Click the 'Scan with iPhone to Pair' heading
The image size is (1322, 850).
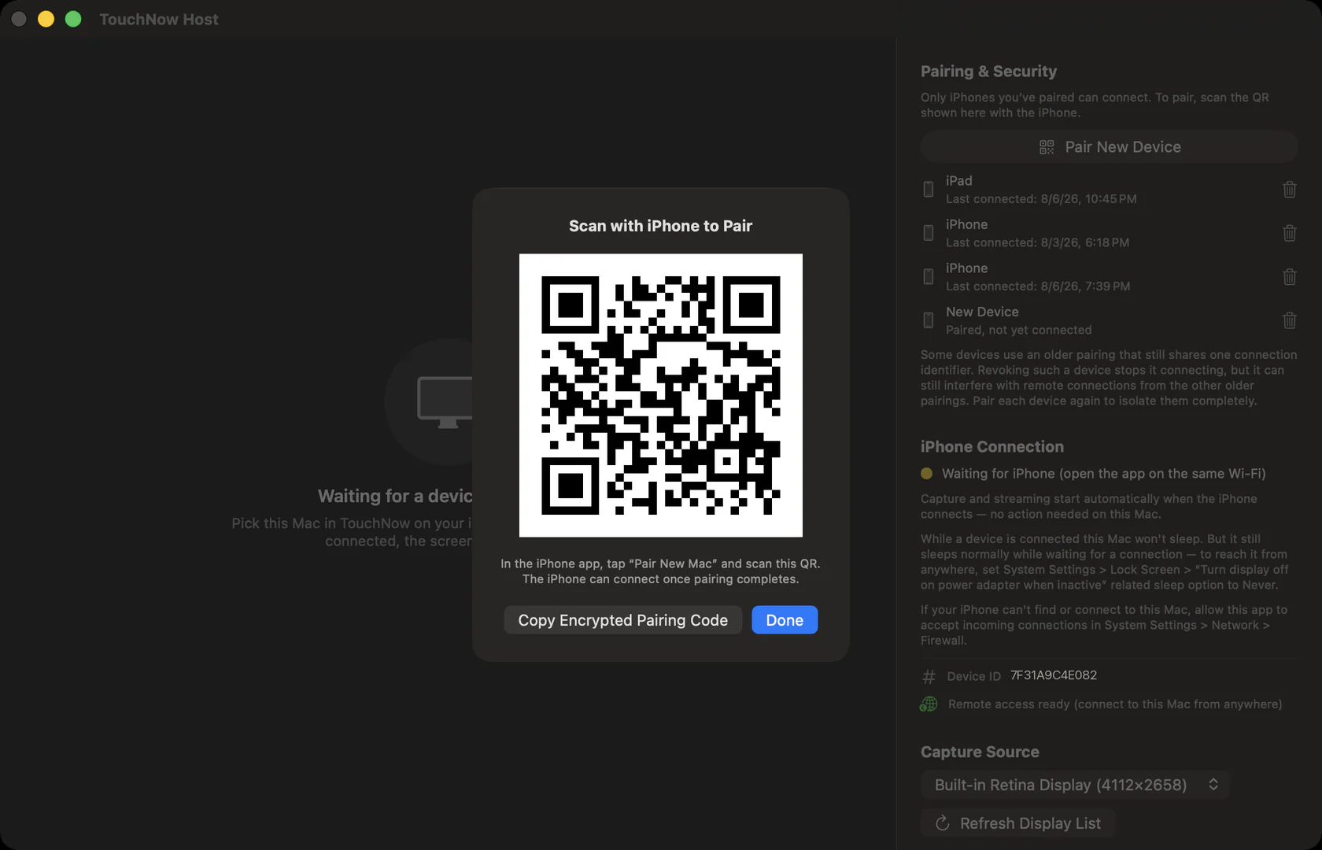661,226
